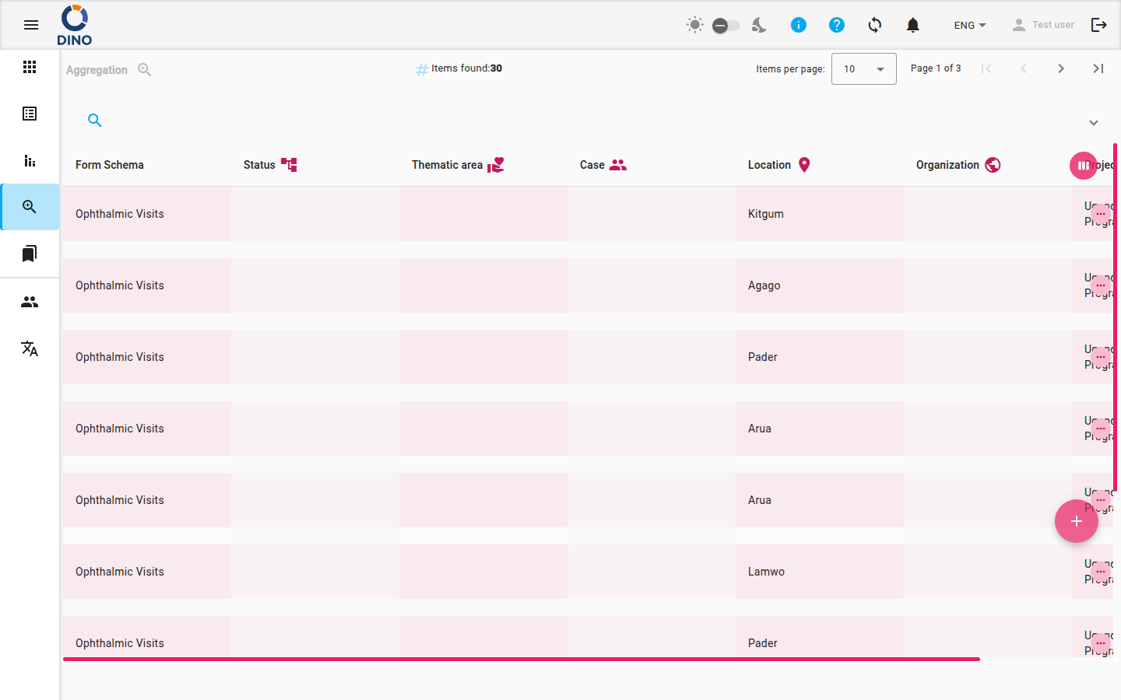1121x700 pixels.
Task: Open the bar chart statistics sidebar icon
Action: 30,160
